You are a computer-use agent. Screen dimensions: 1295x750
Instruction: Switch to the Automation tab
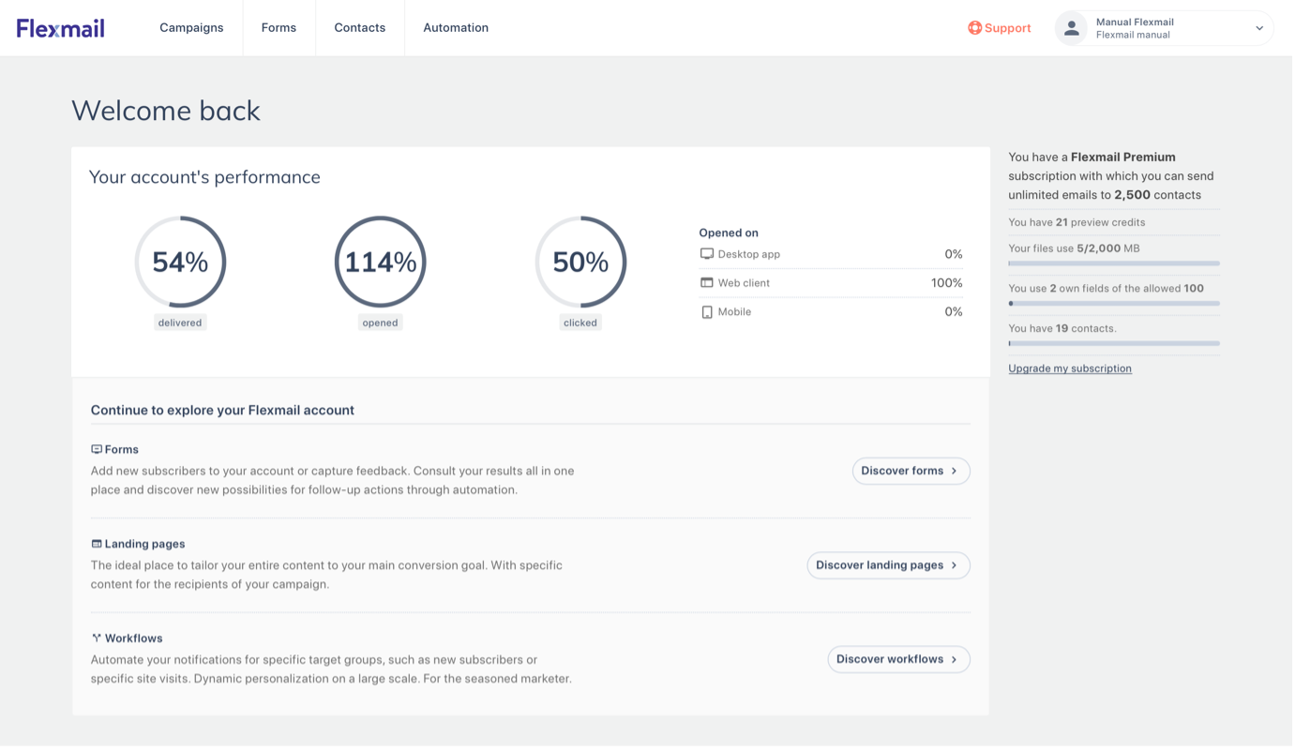coord(455,28)
